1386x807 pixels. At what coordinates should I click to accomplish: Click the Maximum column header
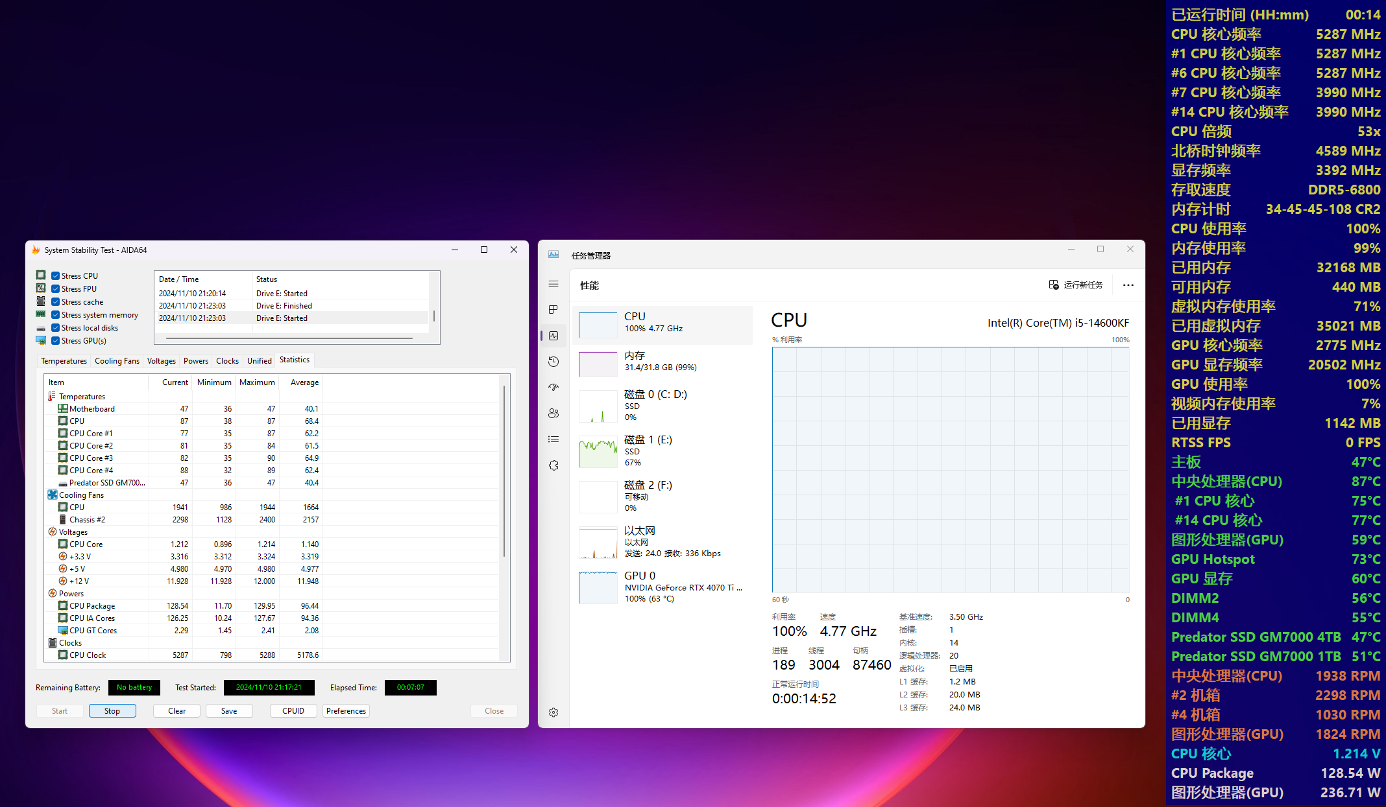point(257,382)
